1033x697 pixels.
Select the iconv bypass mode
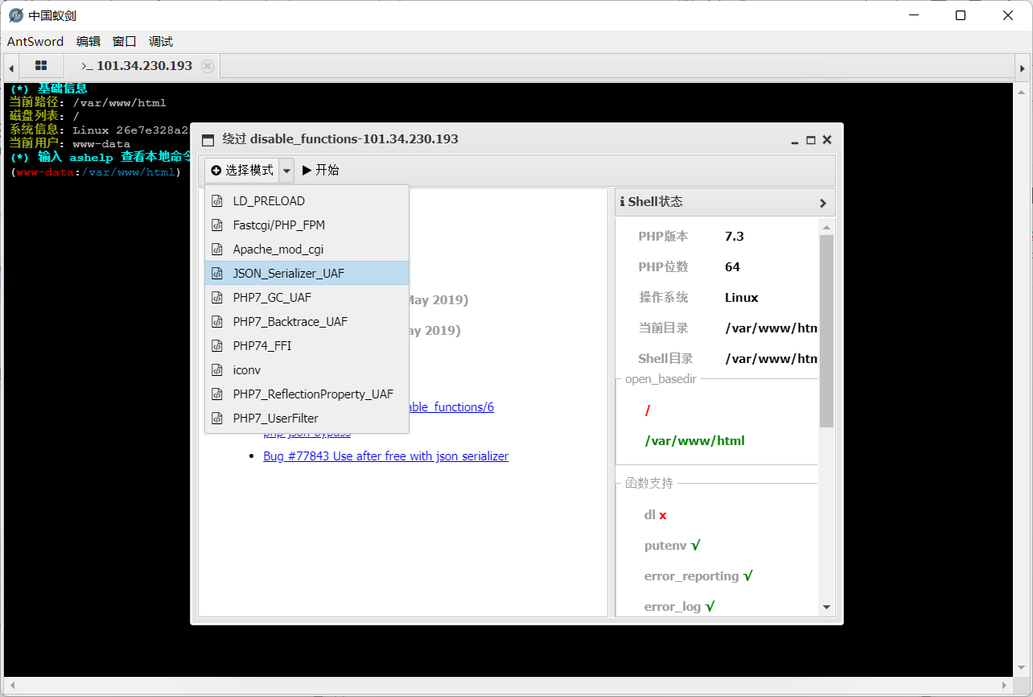pyautogui.click(x=307, y=370)
